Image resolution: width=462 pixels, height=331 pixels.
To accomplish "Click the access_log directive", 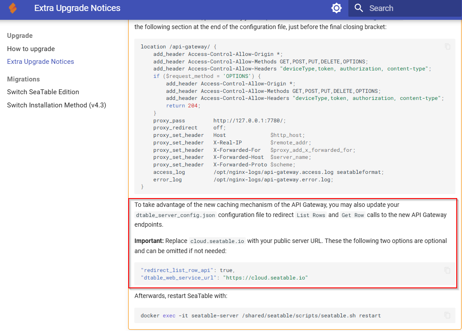I will click(169, 172).
